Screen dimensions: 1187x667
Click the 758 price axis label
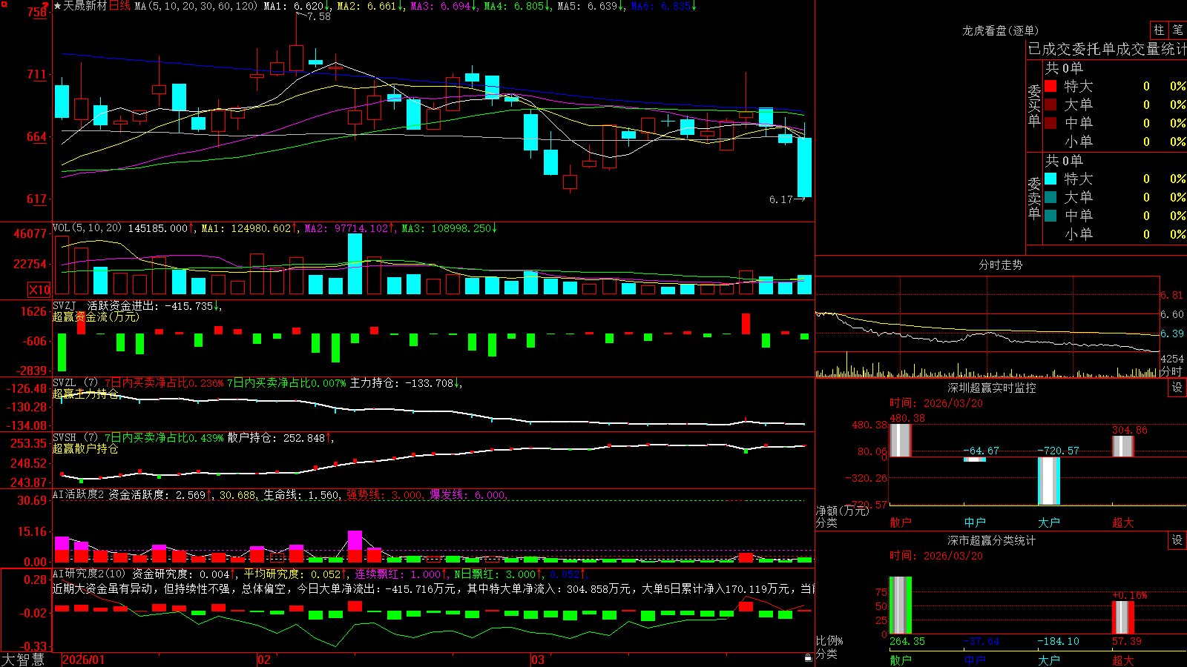37,13
